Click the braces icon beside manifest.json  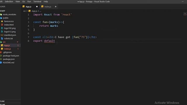click(x=2, y=35)
